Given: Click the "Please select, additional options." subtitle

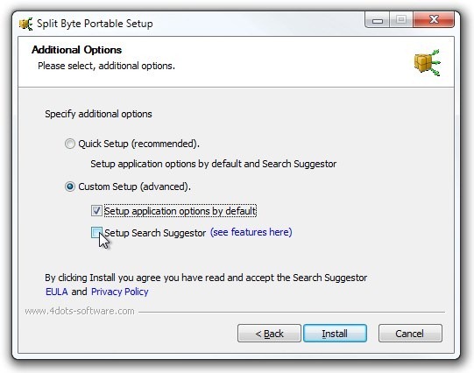Looking at the screenshot, I should coord(106,66).
